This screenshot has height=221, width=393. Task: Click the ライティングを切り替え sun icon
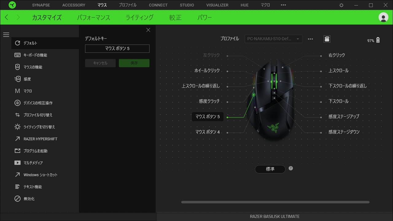[18, 127]
